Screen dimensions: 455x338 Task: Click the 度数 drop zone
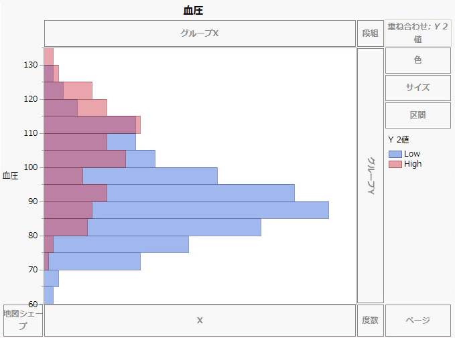[x=370, y=321]
